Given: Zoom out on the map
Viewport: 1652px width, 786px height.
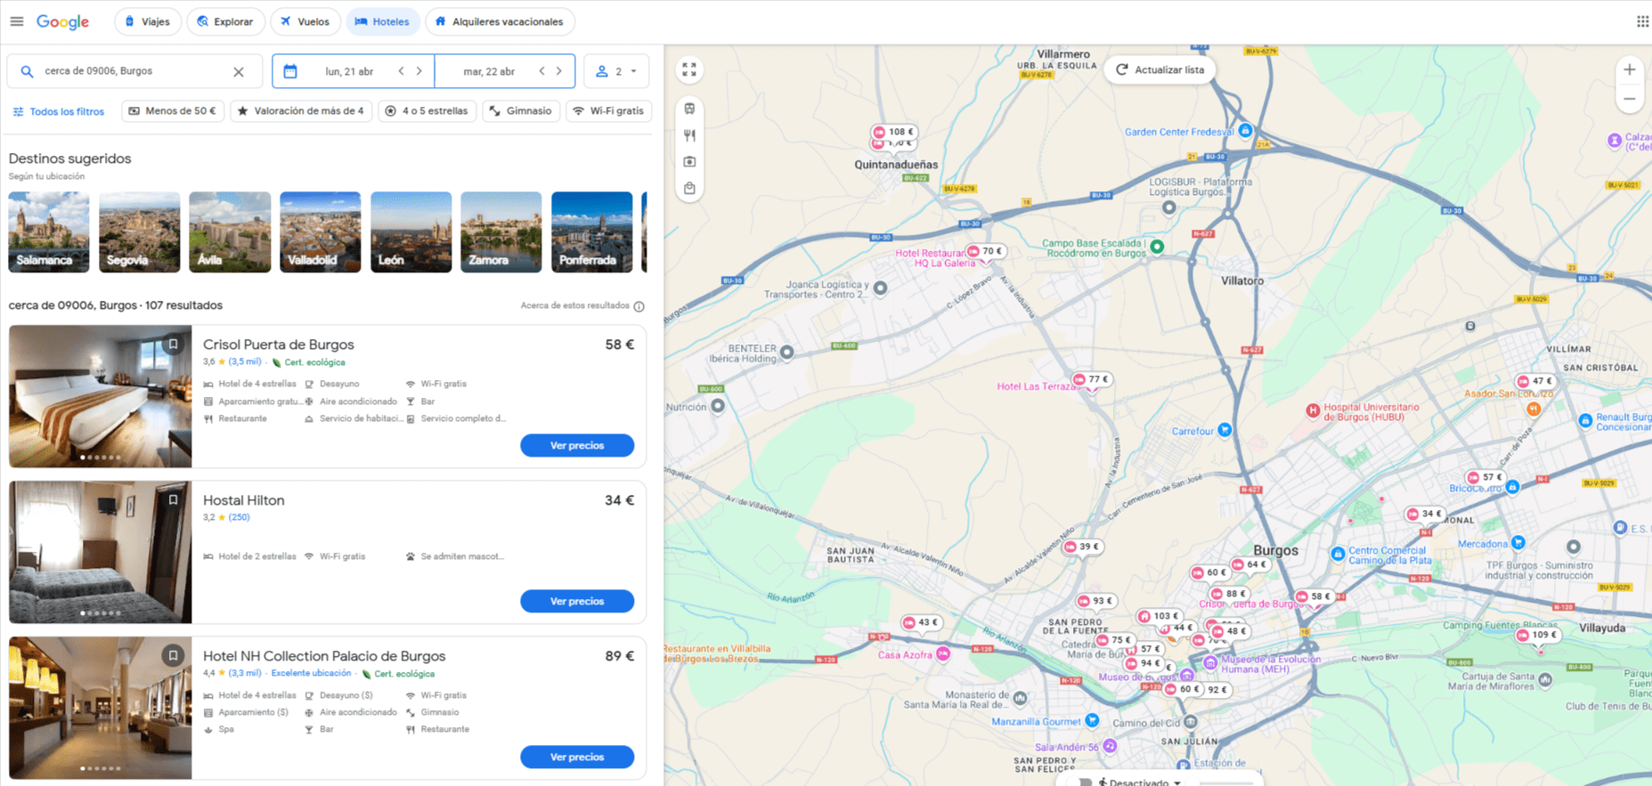Looking at the screenshot, I should click(1629, 99).
